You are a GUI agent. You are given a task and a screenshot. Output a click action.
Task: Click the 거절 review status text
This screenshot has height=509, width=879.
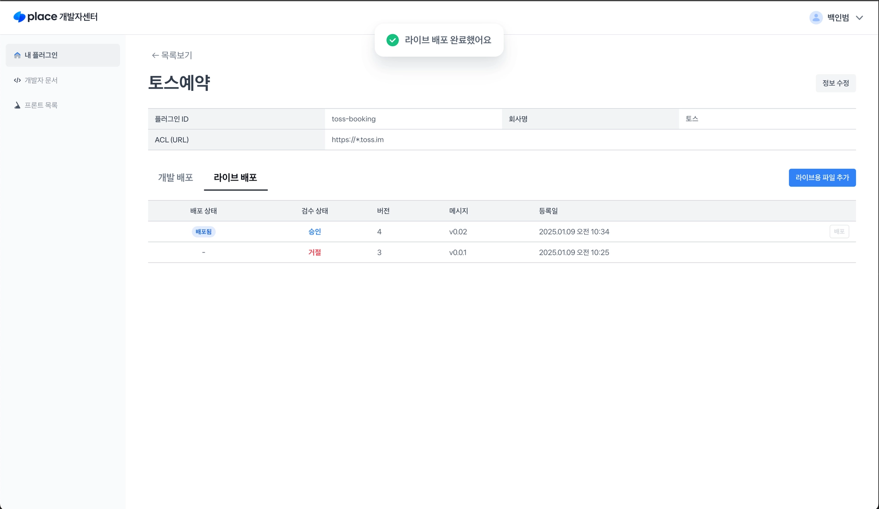point(314,253)
